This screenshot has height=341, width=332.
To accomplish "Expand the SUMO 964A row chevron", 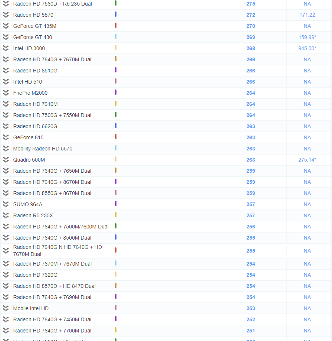I will click(x=6, y=204).
